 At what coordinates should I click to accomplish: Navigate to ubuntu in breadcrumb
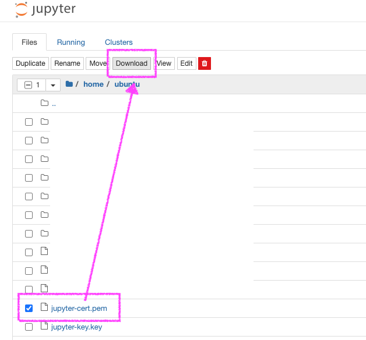pyautogui.click(x=127, y=84)
